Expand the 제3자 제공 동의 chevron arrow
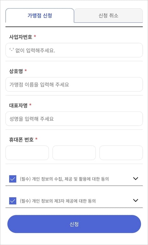This screenshot has height=245, width=148. [136, 200]
